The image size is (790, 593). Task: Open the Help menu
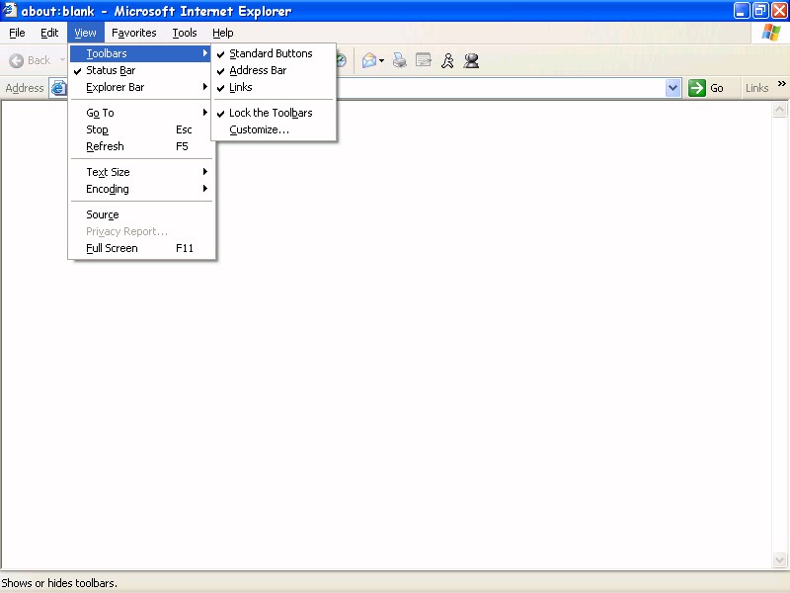coord(223,33)
